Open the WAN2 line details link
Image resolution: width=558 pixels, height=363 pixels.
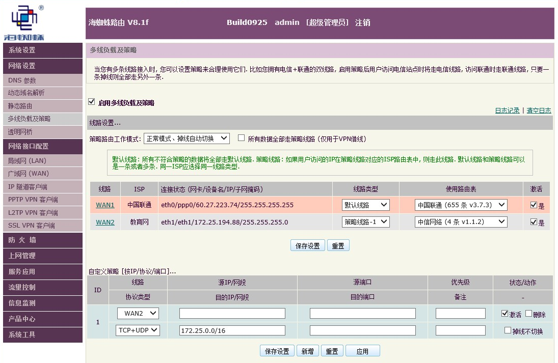pyautogui.click(x=105, y=221)
